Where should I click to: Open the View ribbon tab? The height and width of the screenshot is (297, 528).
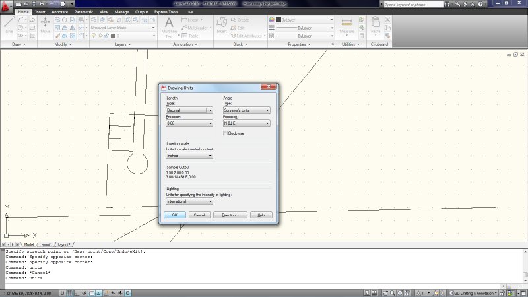point(104,11)
